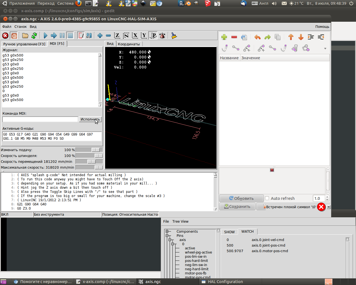Click the Команда MDI input field
The image size is (356, 285).
40,119
